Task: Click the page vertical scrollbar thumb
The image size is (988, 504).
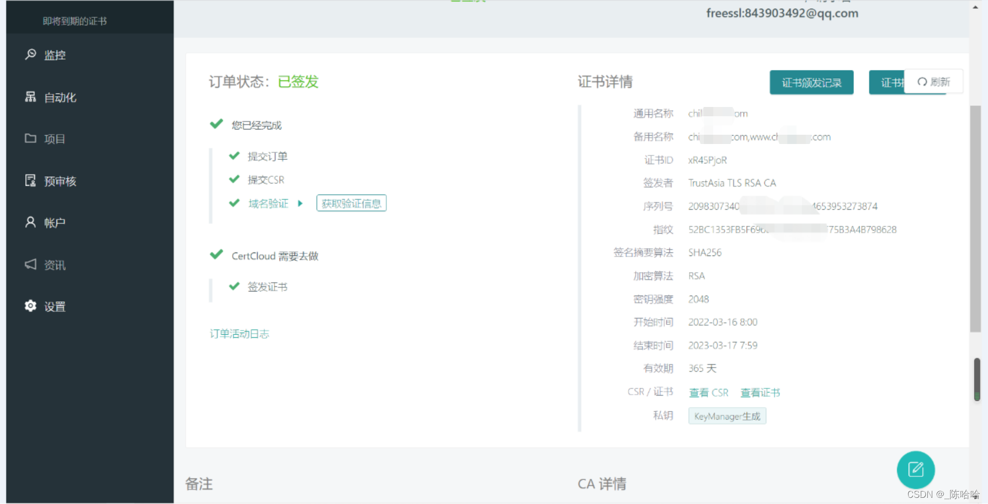Action: [x=976, y=219]
